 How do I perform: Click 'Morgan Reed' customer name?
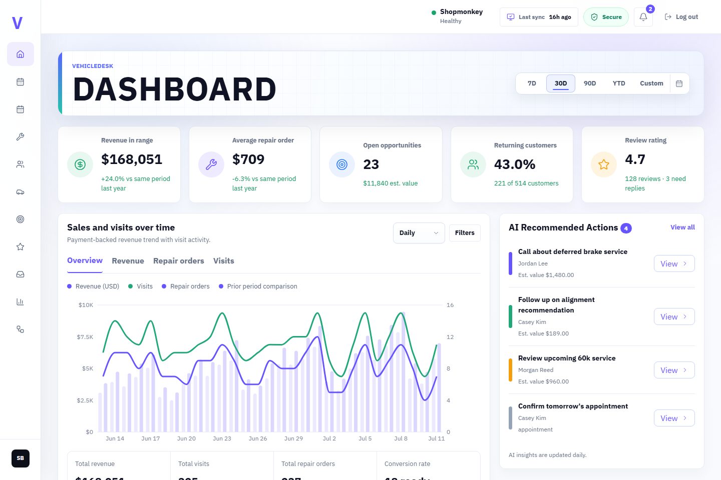click(536, 370)
